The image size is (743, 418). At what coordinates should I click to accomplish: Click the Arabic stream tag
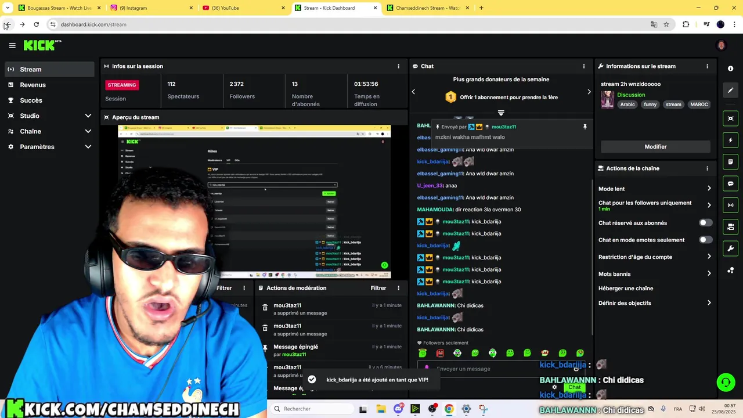coord(627,105)
